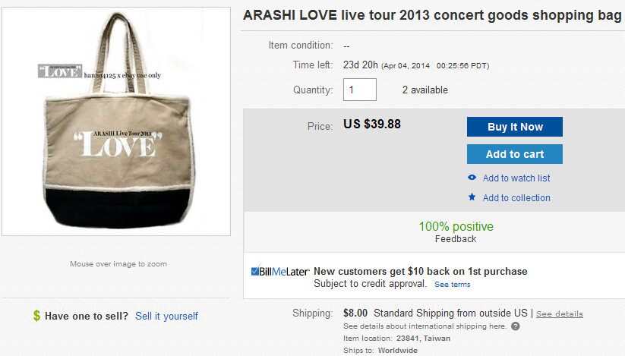Open the Add to watch list link
The height and width of the screenshot is (356, 625).
[516, 178]
